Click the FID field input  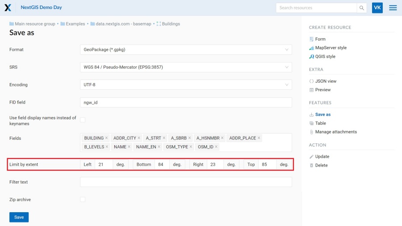(x=186, y=102)
